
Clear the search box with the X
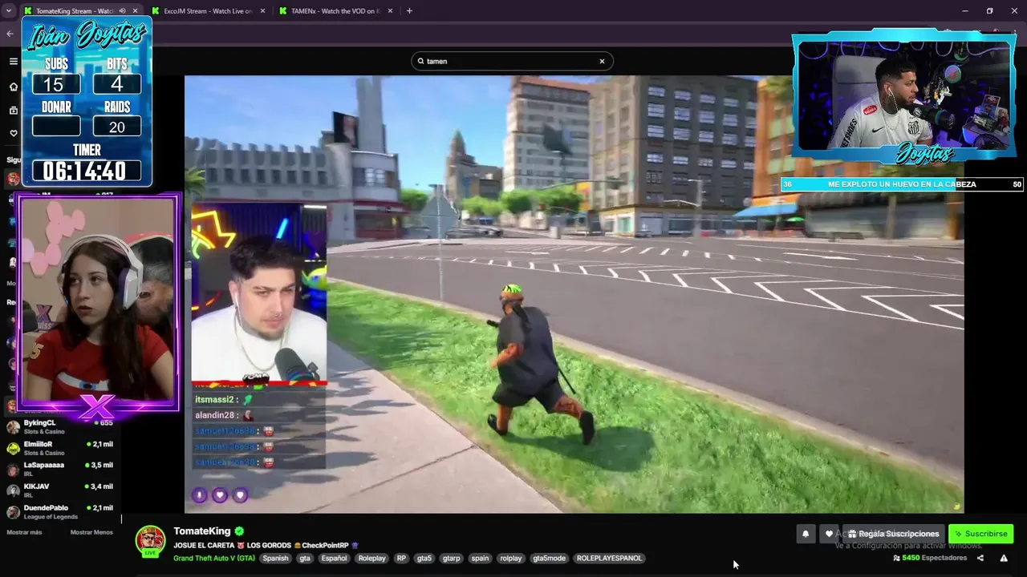[x=602, y=61]
